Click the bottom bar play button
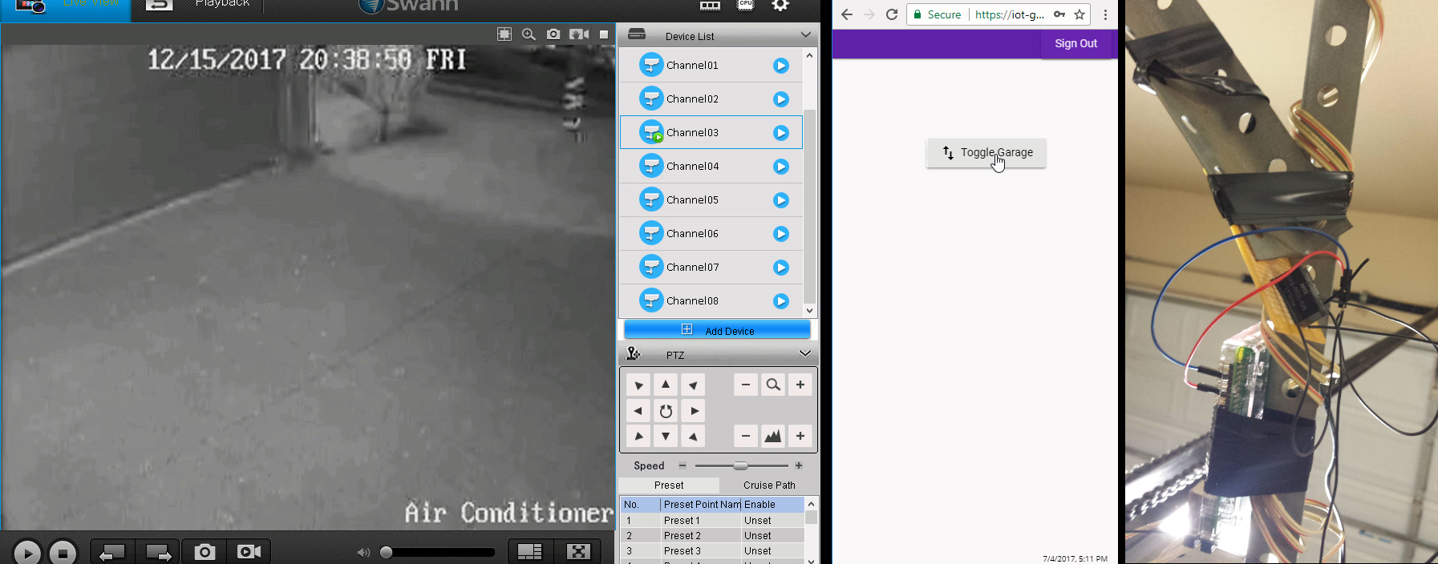This screenshot has width=1438, height=564. click(x=27, y=553)
